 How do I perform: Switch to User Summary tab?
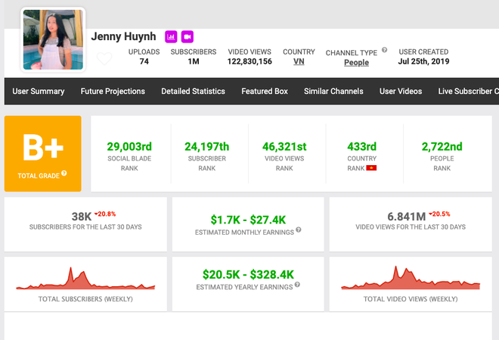click(39, 91)
